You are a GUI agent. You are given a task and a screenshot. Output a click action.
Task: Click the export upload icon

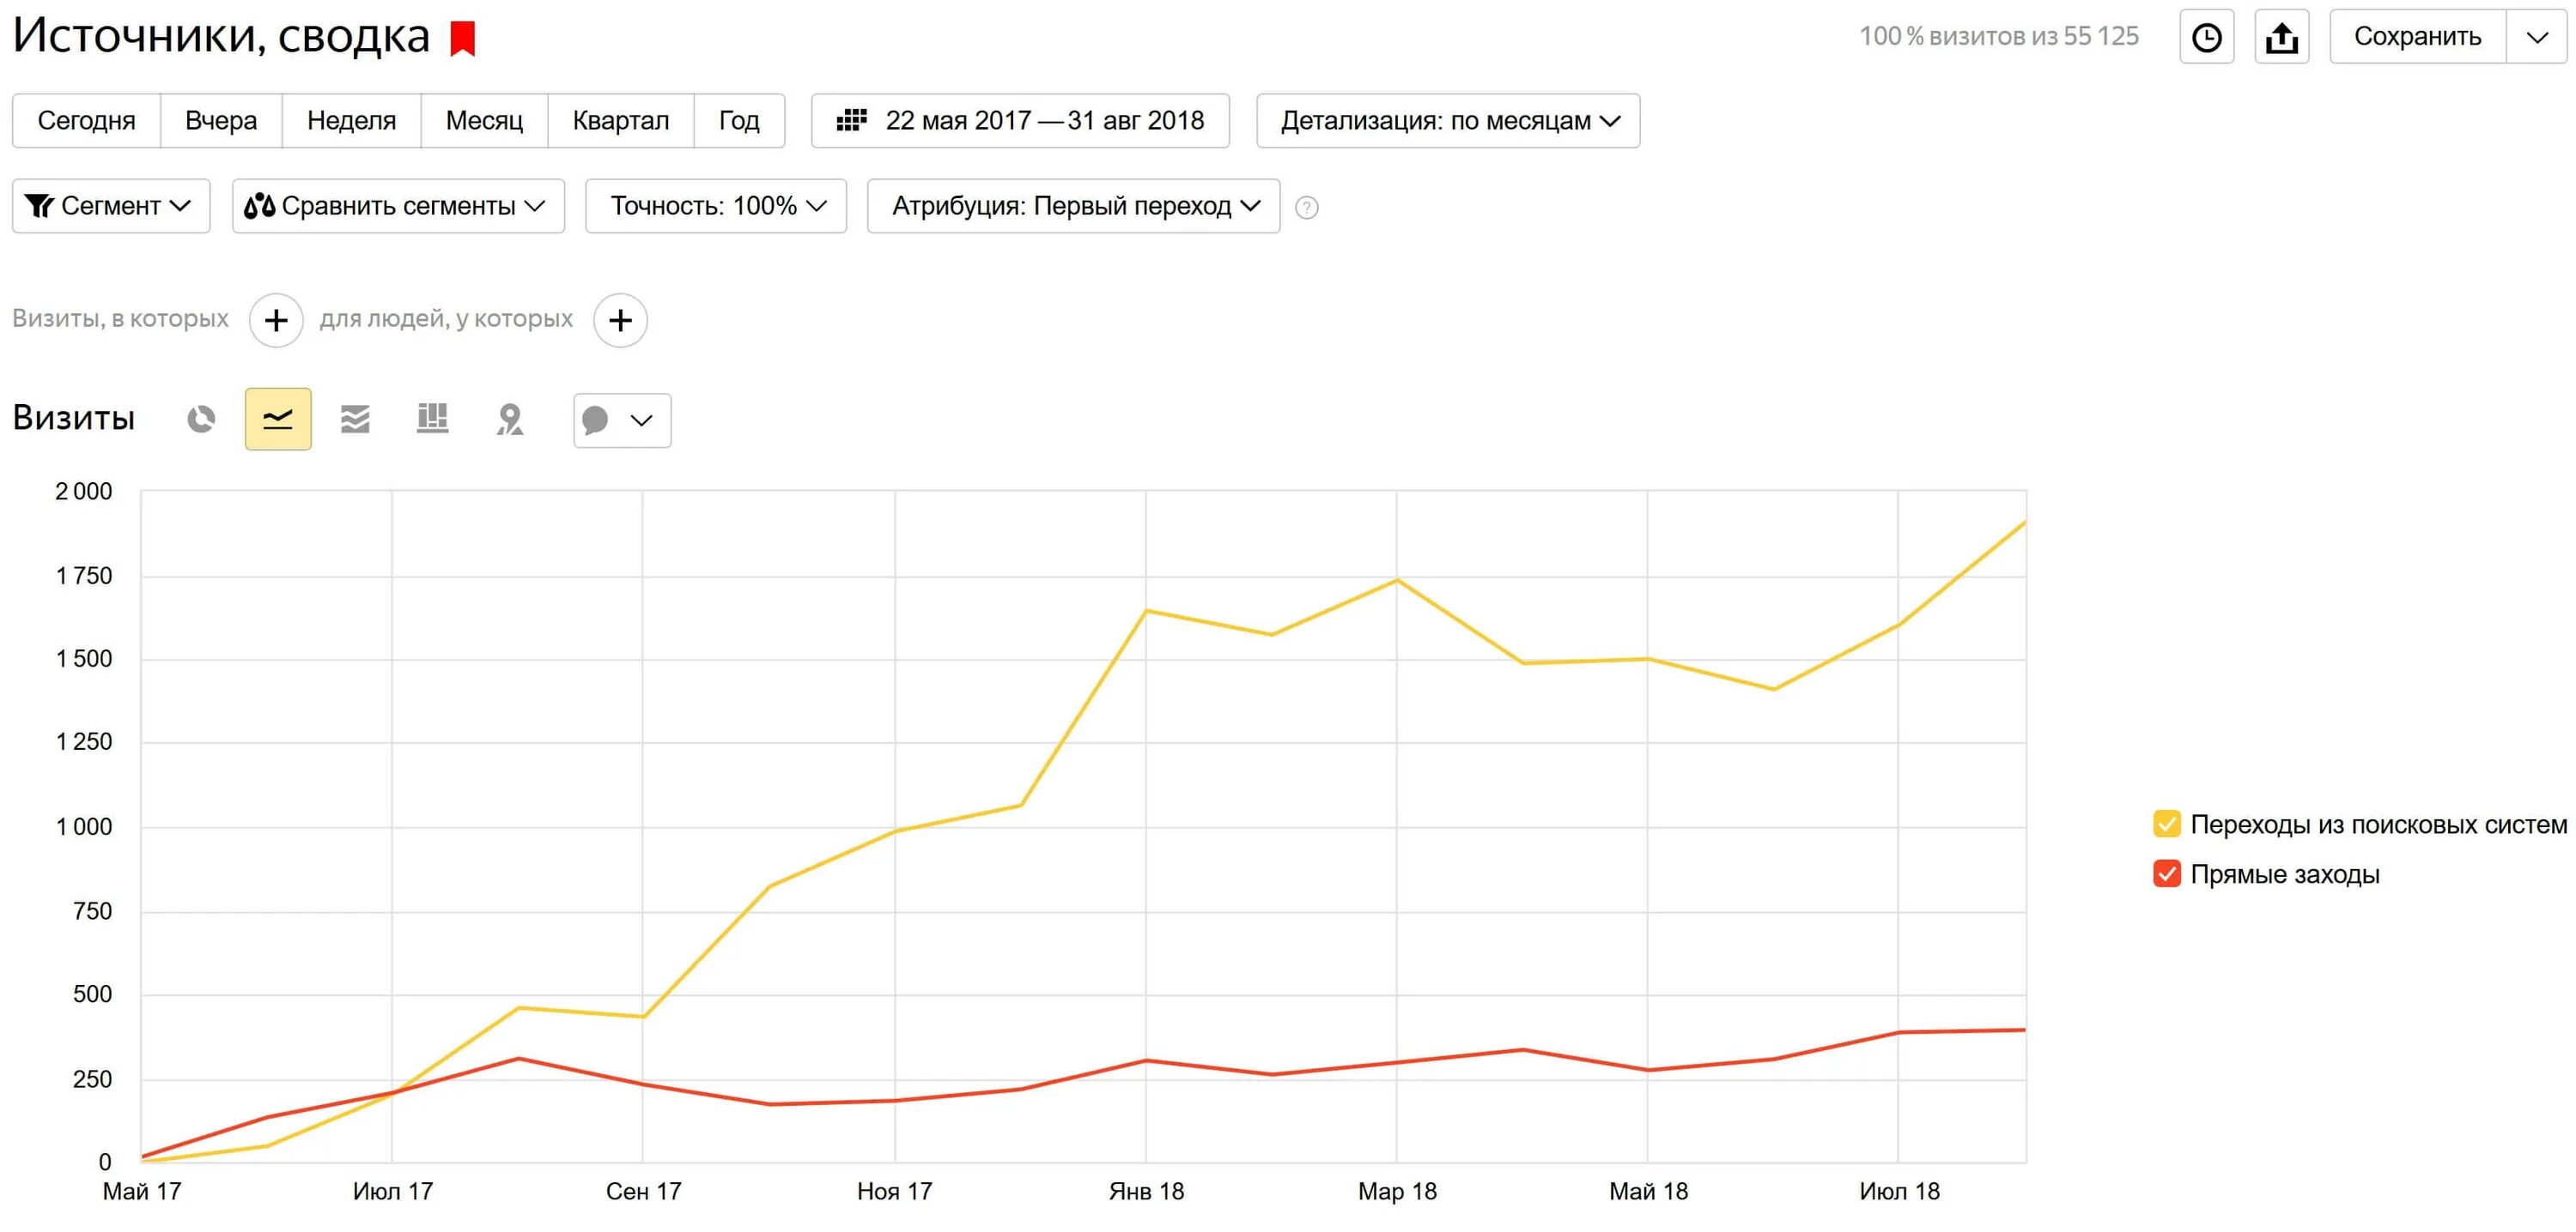2281,37
